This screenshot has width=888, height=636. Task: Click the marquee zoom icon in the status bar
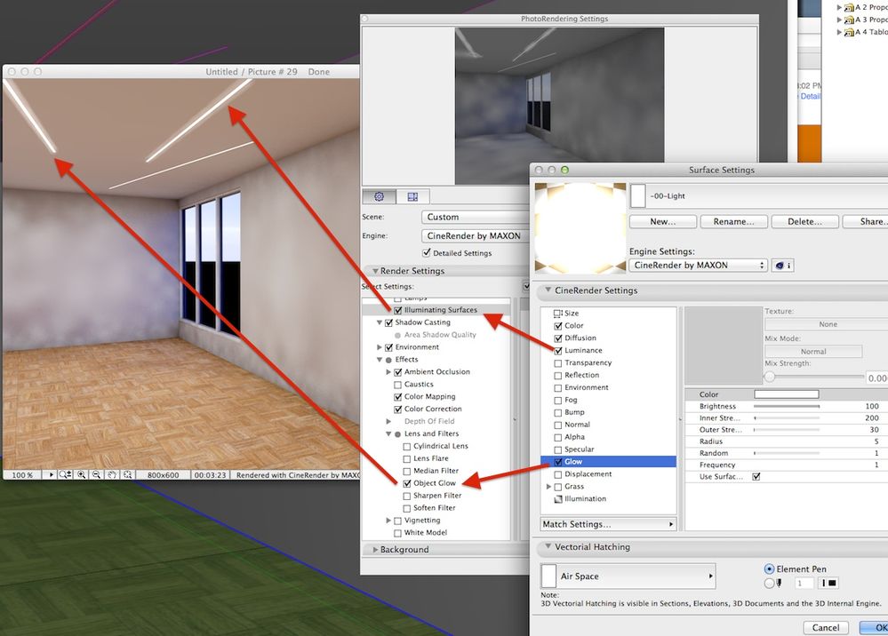click(x=127, y=473)
